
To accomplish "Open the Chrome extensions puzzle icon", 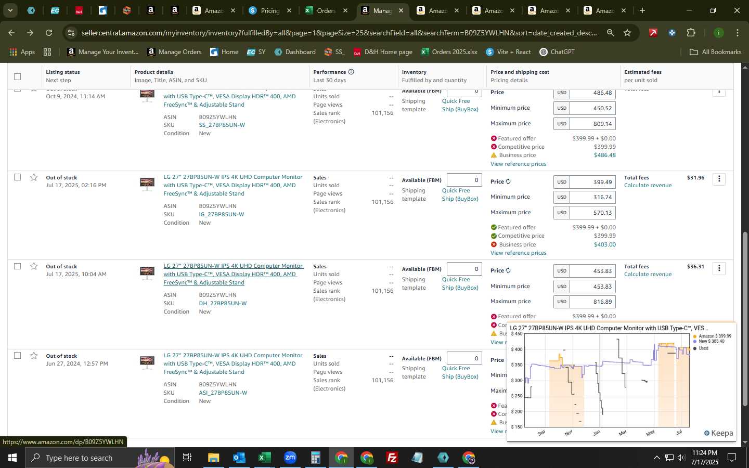I will tap(691, 33).
